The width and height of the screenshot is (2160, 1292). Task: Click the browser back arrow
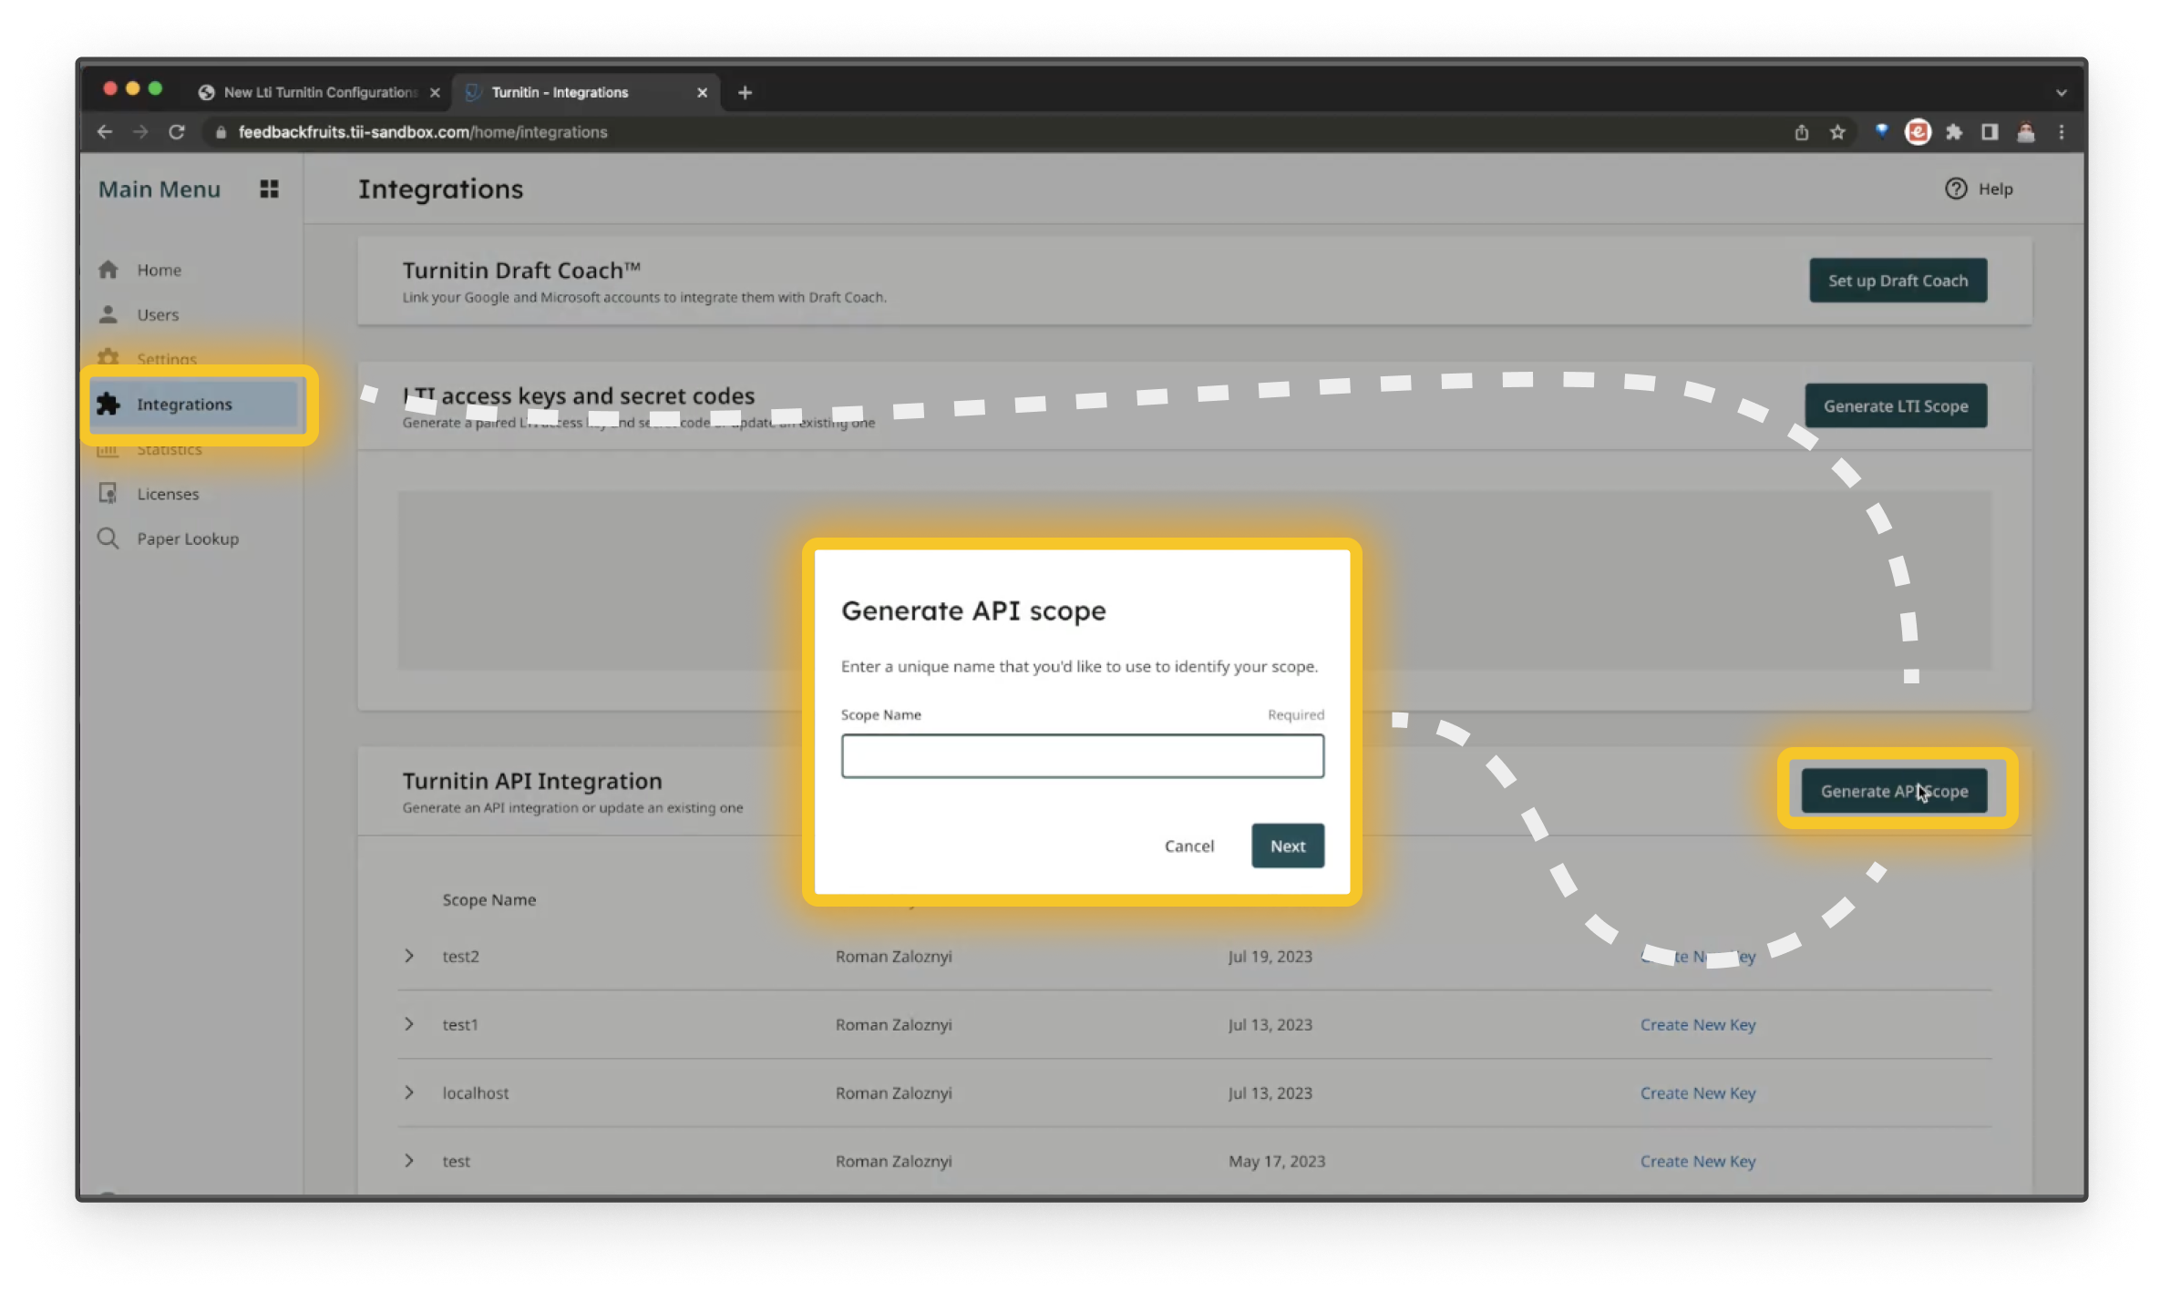(105, 132)
